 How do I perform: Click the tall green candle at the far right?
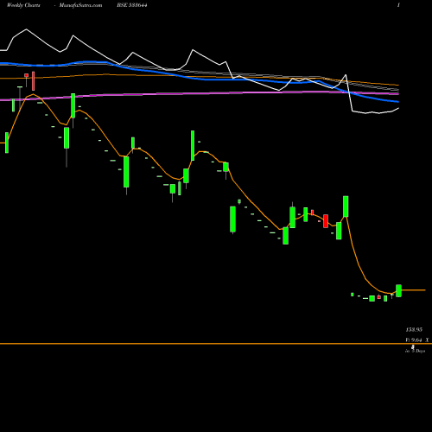[398, 290]
